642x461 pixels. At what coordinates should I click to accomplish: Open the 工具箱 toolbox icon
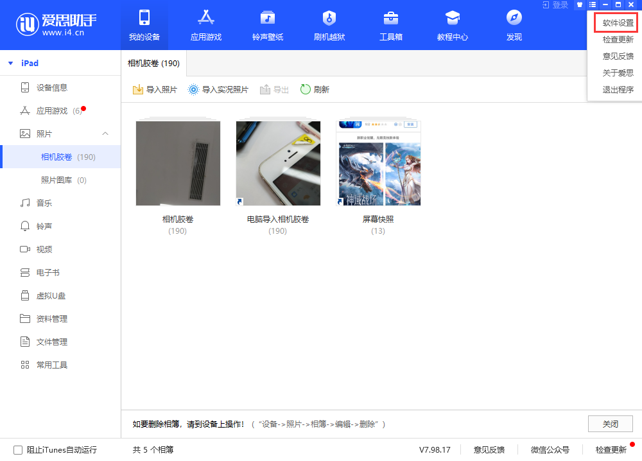(x=390, y=18)
